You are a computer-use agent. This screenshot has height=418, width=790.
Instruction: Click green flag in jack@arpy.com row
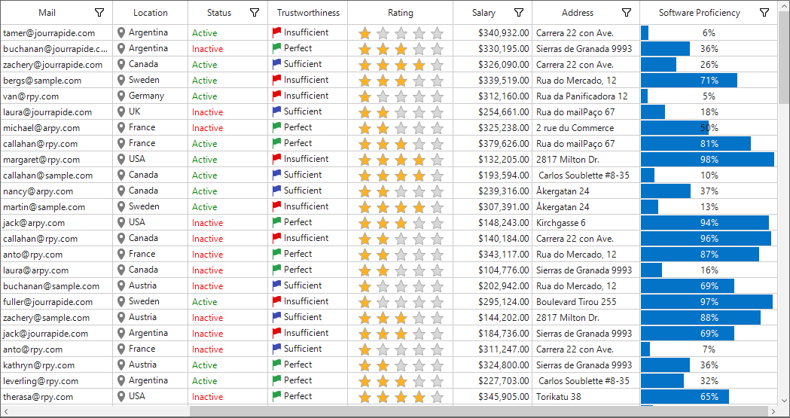pos(276,223)
